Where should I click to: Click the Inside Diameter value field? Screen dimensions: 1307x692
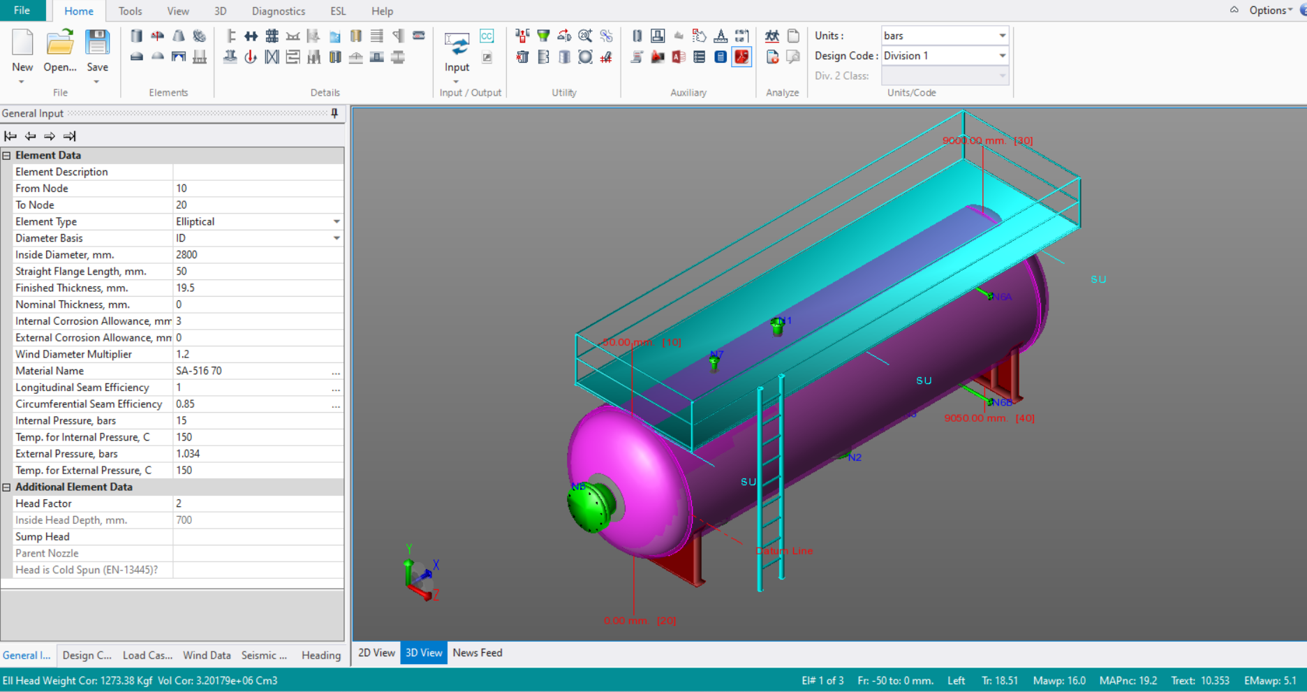click(x=257, y=255)
